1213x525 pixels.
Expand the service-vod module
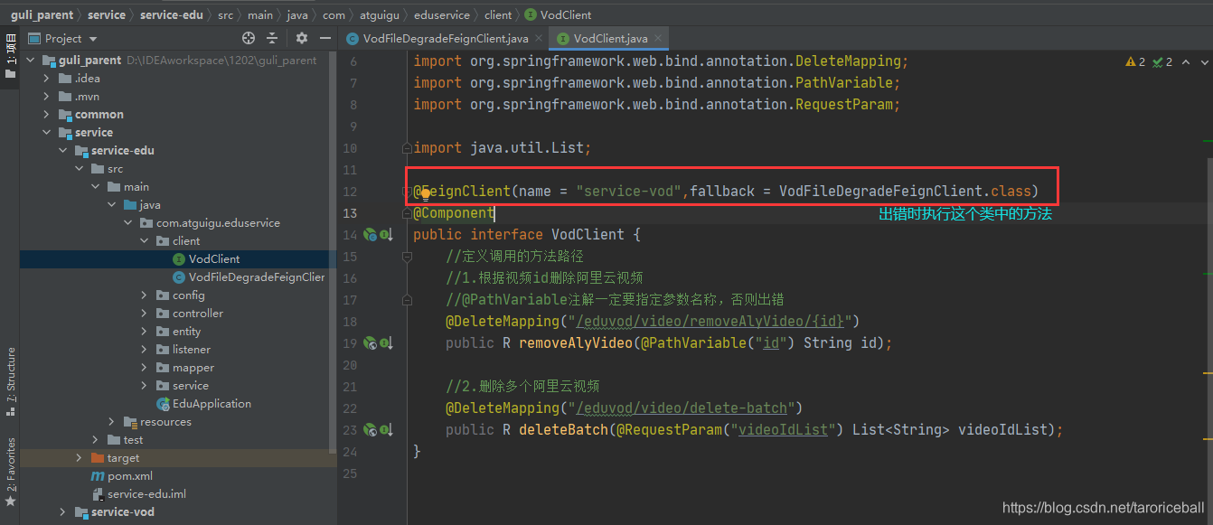[x=63, y=512]
